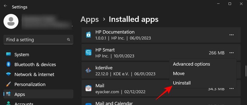Click the Mail app name

(100, 86)
